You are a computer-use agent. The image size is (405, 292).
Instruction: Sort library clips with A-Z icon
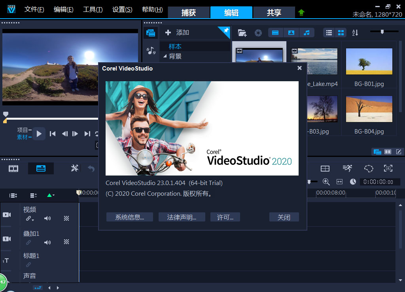tap(355, 33)
